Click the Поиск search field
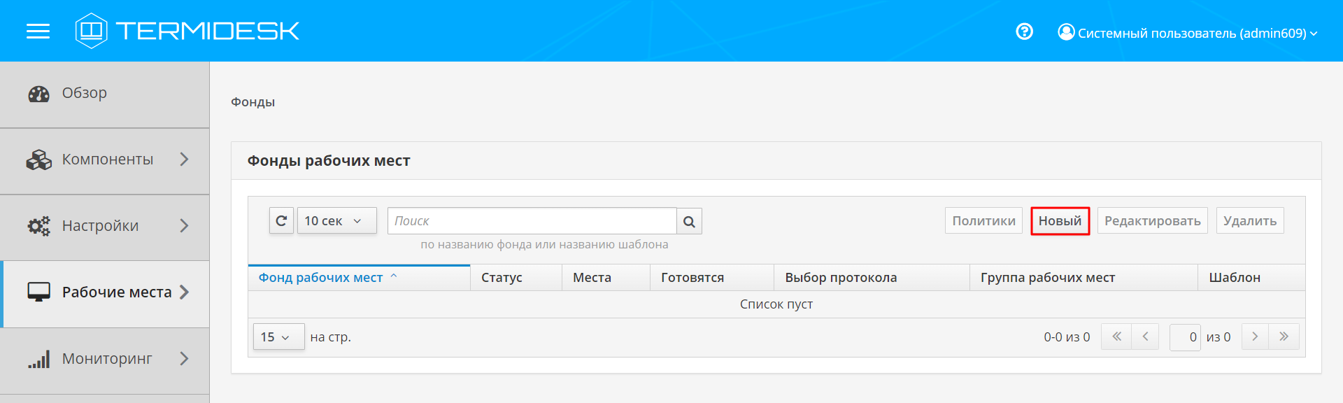This screenshot has height=403, width=1343. tap(532, 221)
